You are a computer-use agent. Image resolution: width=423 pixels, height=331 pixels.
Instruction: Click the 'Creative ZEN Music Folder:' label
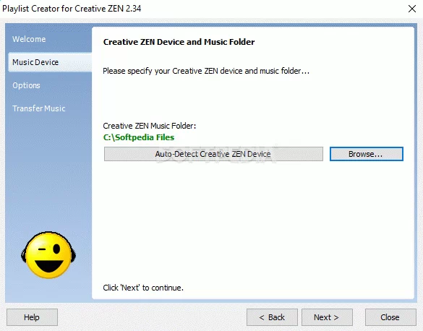coord(150,126)
